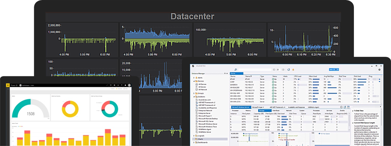Expand the Dashboards tree node
391x146 pixels.
pyautogui.click(x=194, y=142)
